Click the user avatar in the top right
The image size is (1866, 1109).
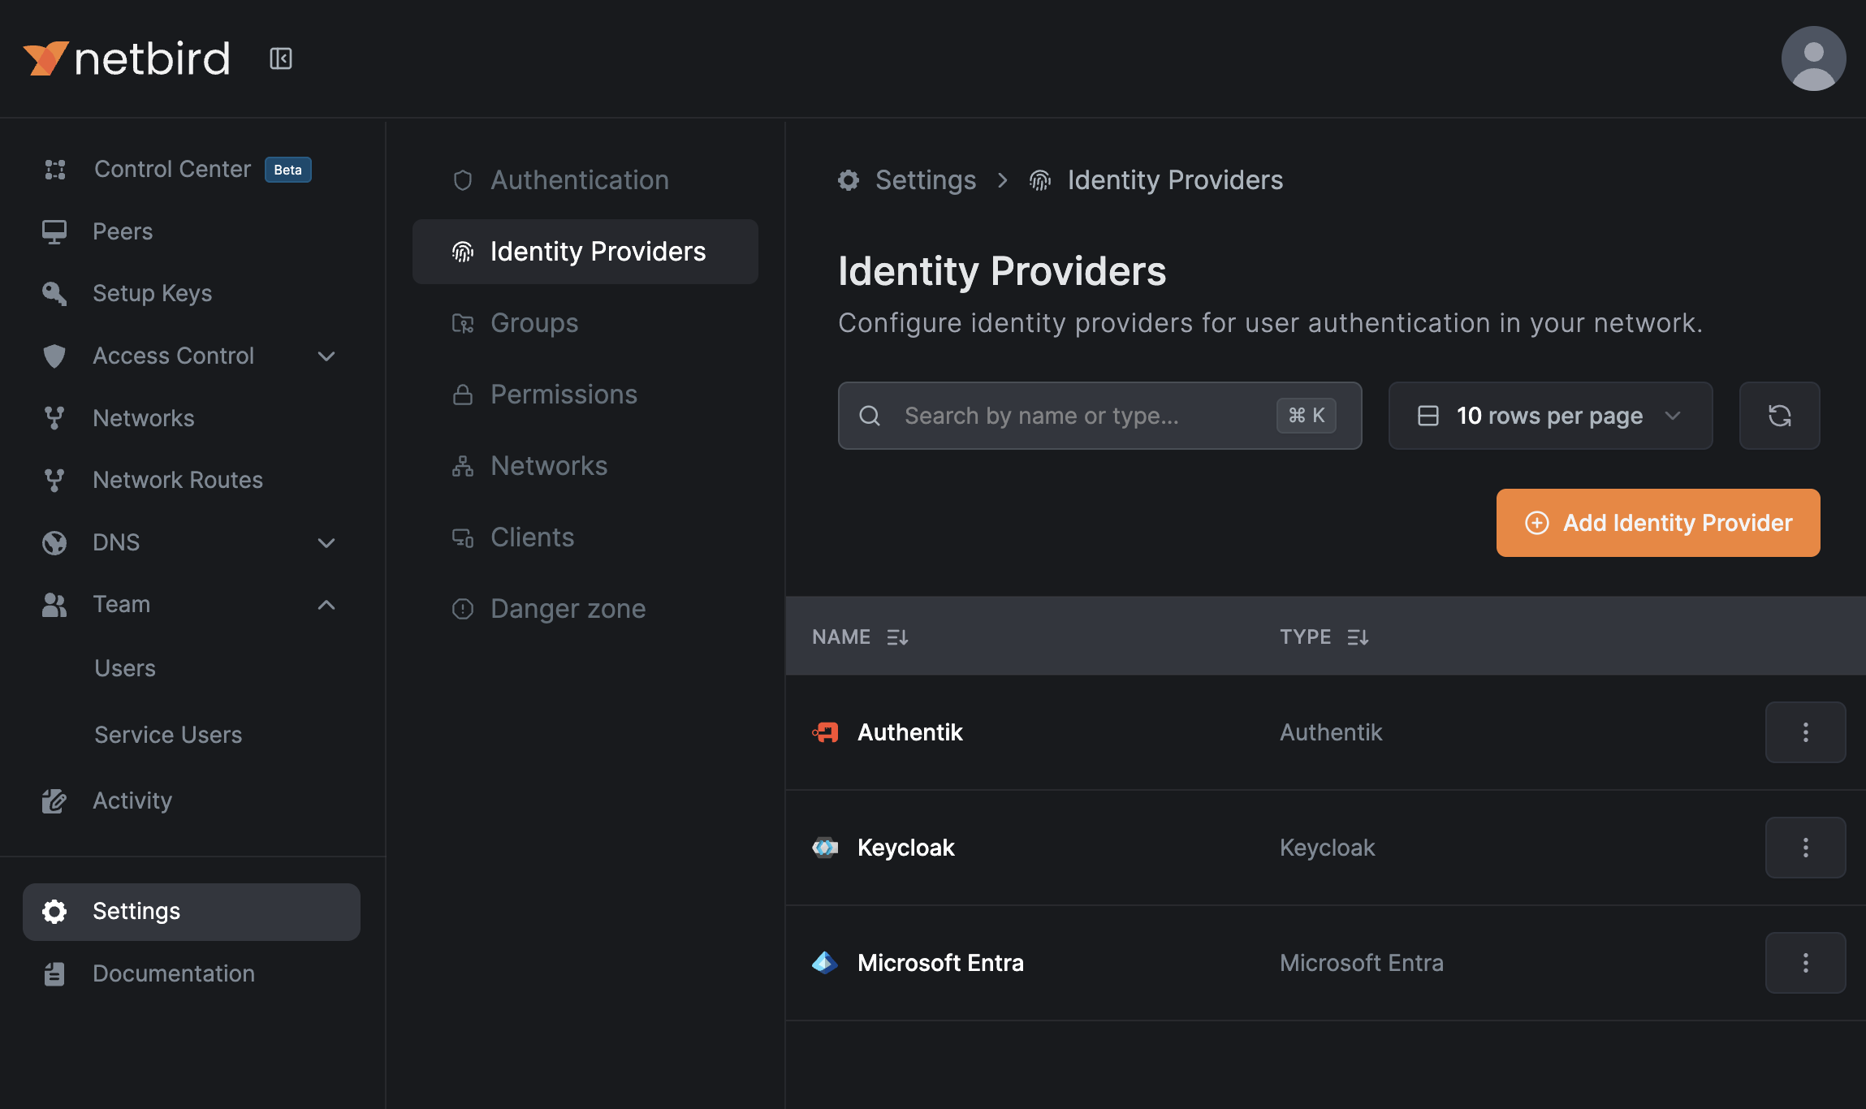coord(1813,58)
